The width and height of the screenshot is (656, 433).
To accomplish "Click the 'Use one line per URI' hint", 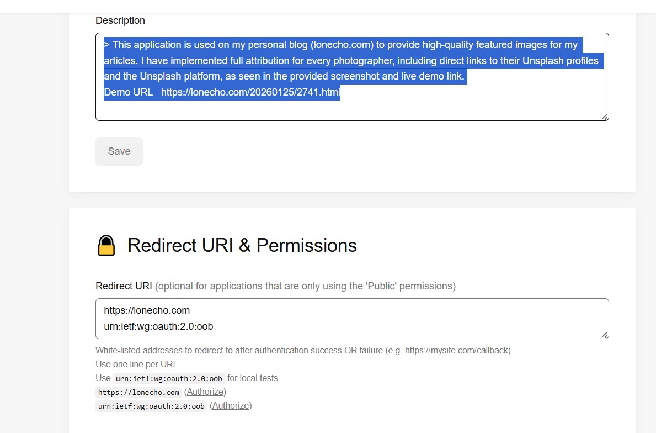I will point(135,365).
